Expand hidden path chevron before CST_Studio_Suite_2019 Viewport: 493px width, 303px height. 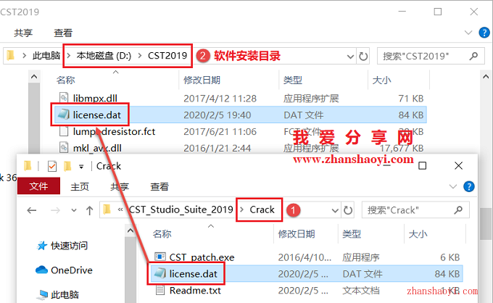pyautogui.click(x=120, y=209)
